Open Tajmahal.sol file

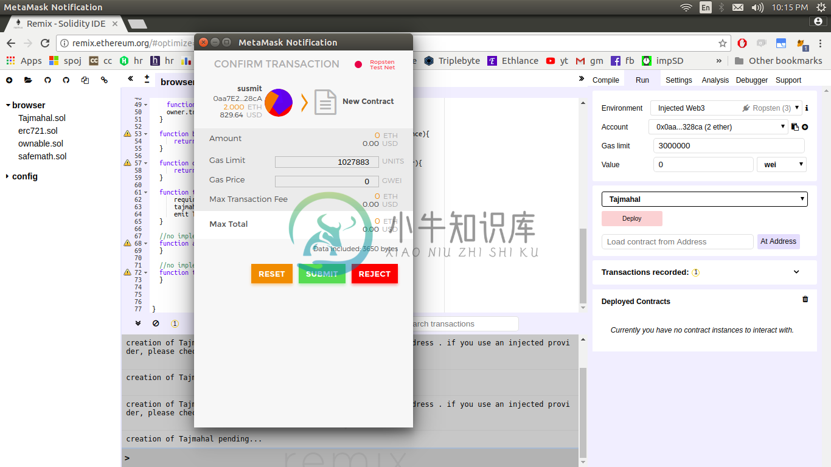click(42, 118)
